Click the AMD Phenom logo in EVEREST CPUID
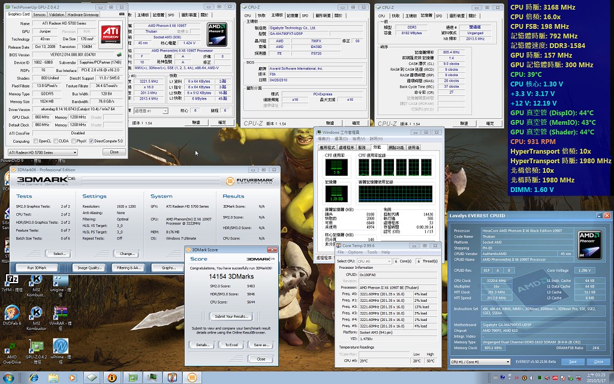 tap(590, 245)
